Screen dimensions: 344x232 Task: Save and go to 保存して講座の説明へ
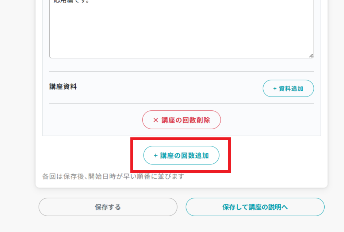point(255,207)
